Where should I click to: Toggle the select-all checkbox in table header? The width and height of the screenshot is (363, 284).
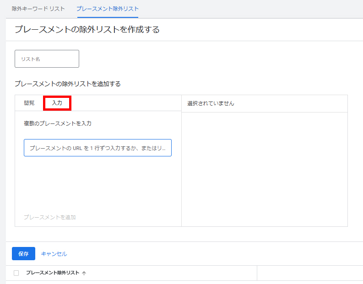pos(16,273)
